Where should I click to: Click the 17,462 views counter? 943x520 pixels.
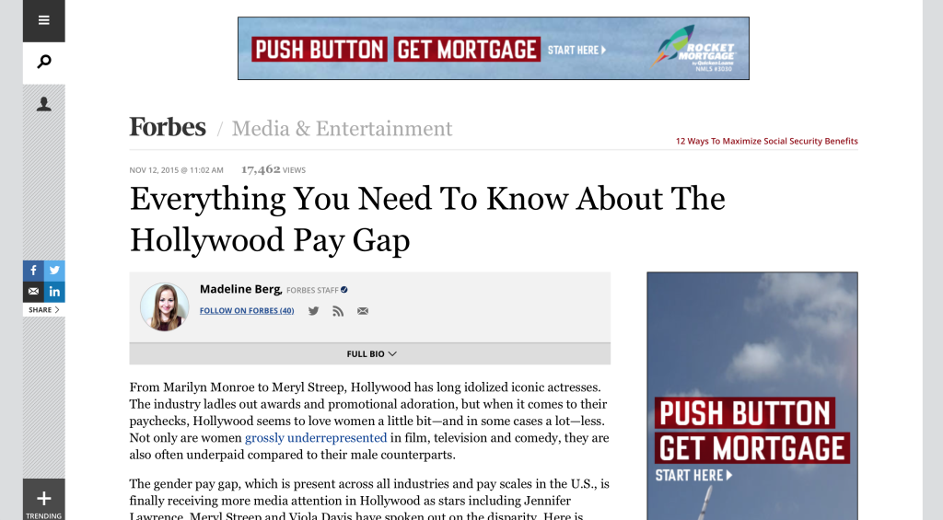click(273, 169)
